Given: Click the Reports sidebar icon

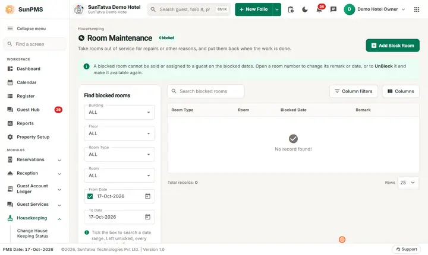Looking at the screenshot, I should [10, 123].
